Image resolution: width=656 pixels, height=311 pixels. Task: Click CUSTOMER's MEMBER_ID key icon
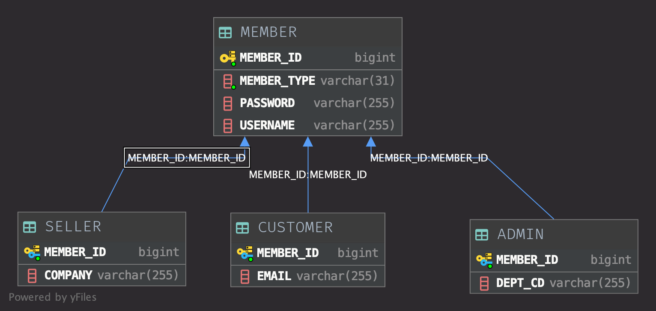click(x=245, y=253)
